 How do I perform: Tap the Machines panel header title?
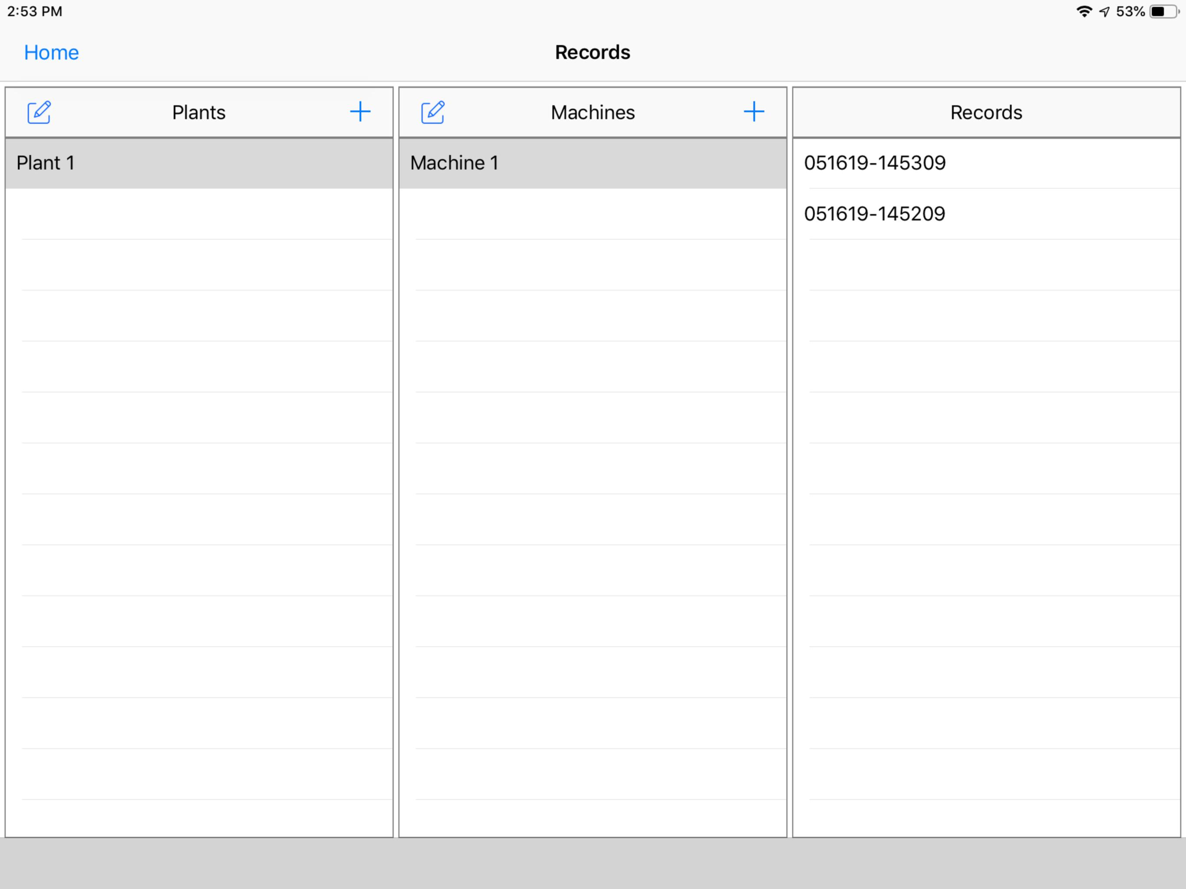(593, 112)
